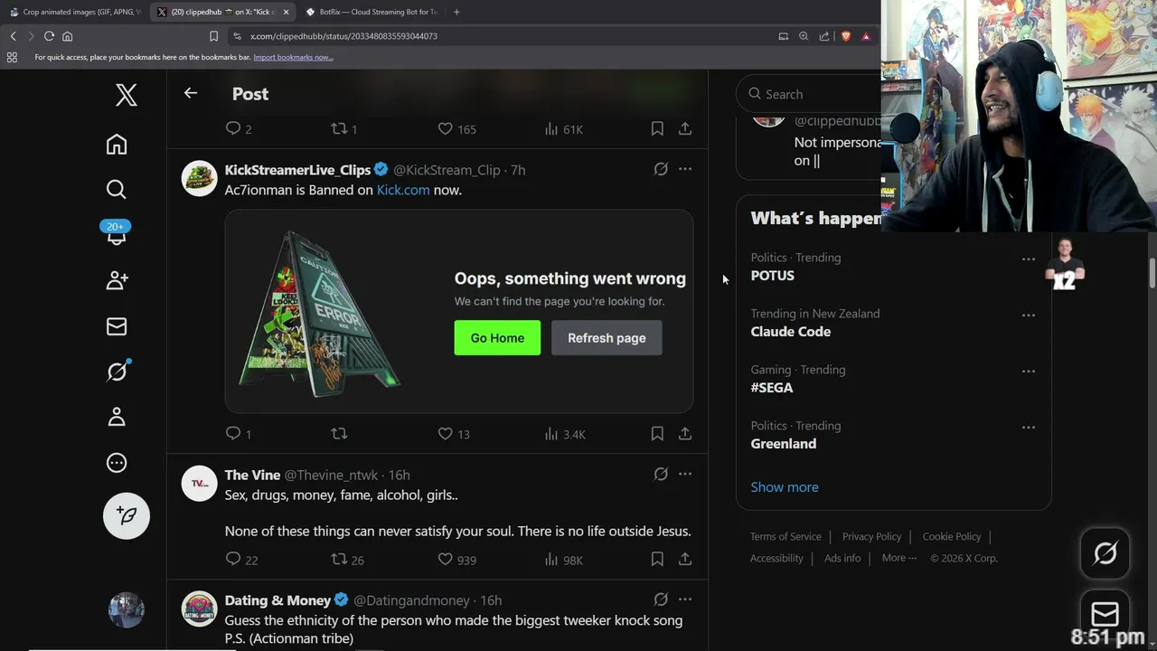Switch to Crop animated images tab
Viewport: 1157px width, 651px height.
pyautogui.click(x=74, y=12)
